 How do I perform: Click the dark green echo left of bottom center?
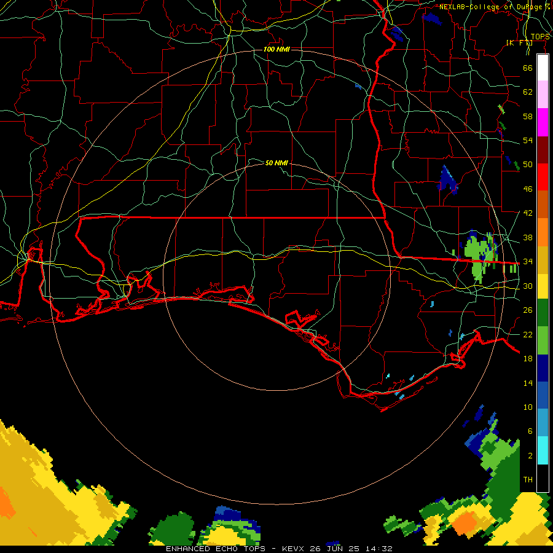173,529
